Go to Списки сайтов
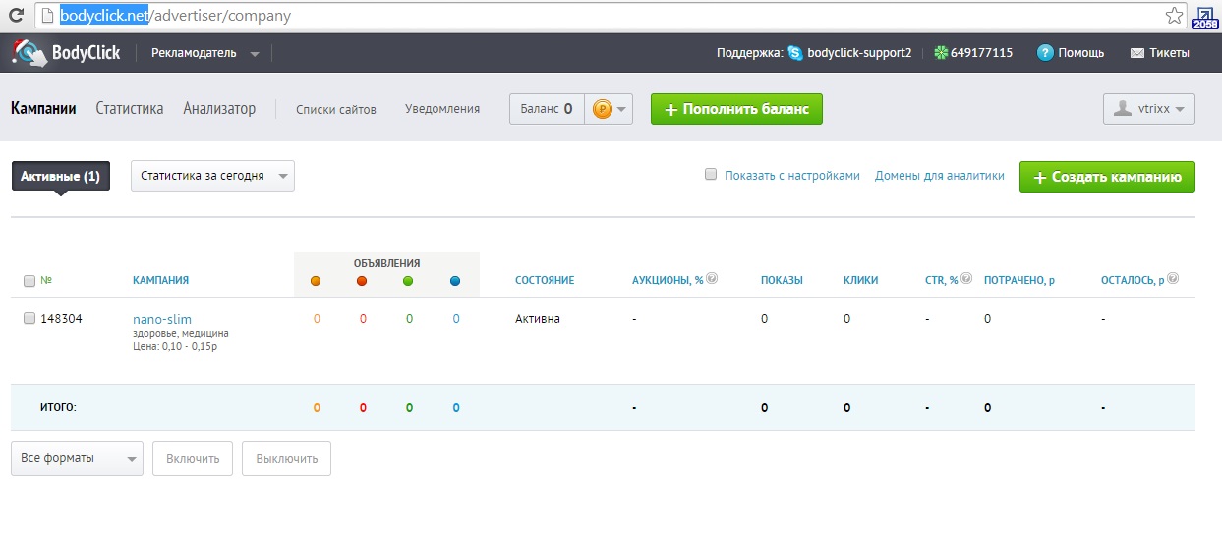Image resolution: width=1222 pixels, height=551 pixels. coord(336,109)
